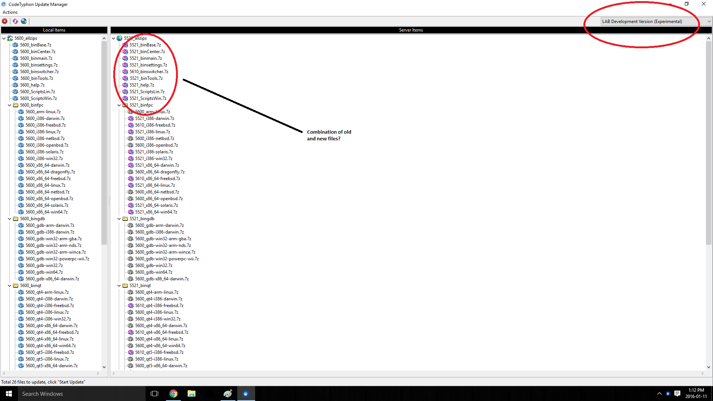Image resolution: width=713 pixels, height=401 pixels.
Task: Click the local 5600_allzips house icon
Action: 10,38
